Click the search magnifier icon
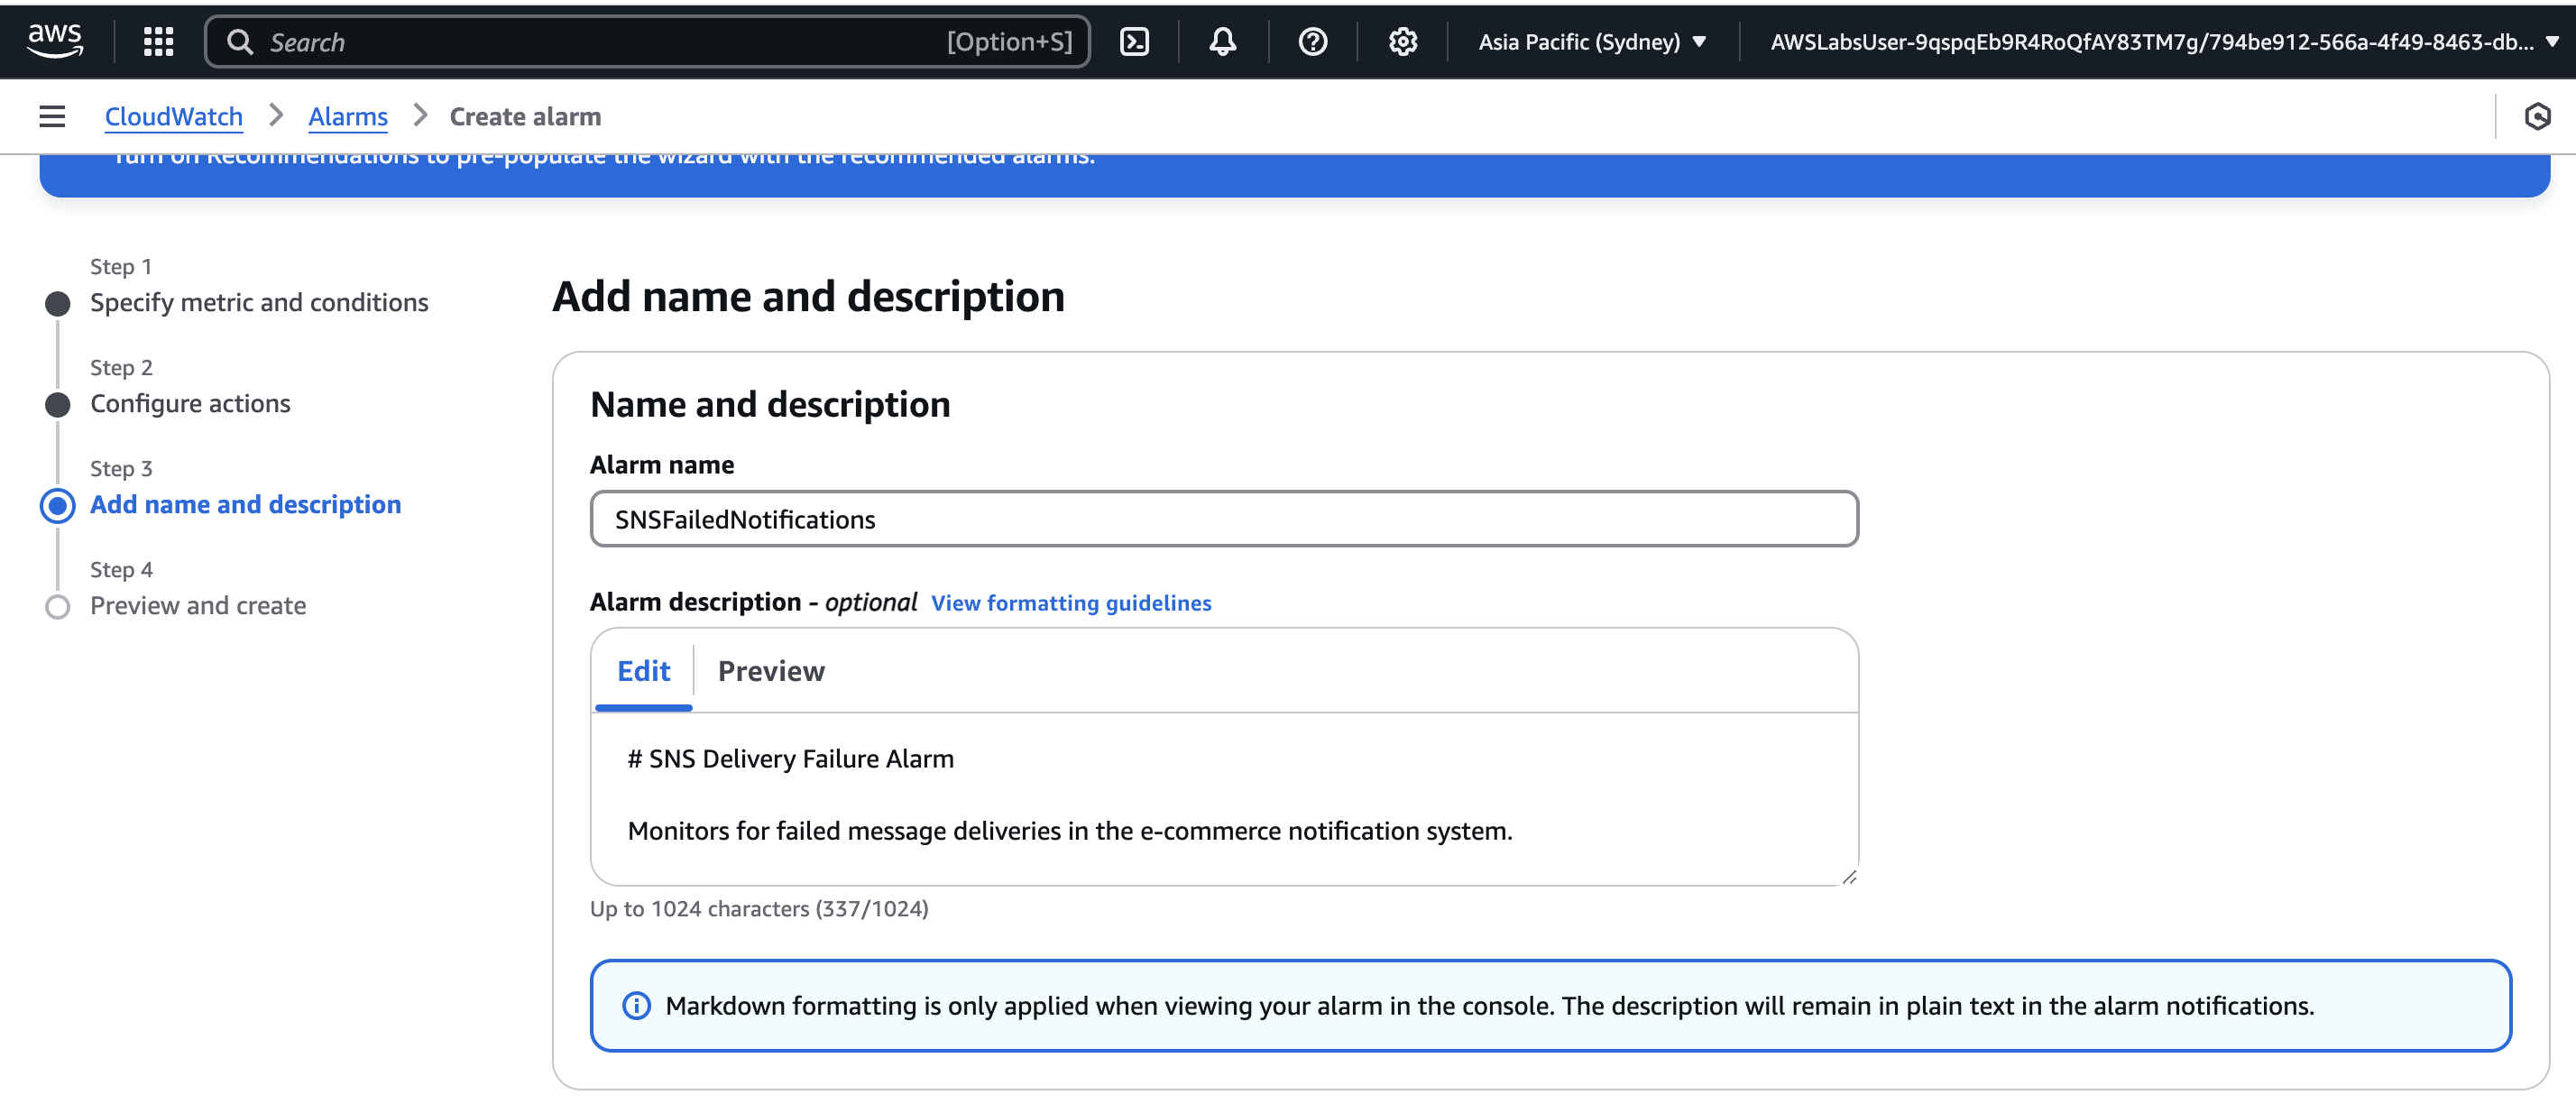 240,41
